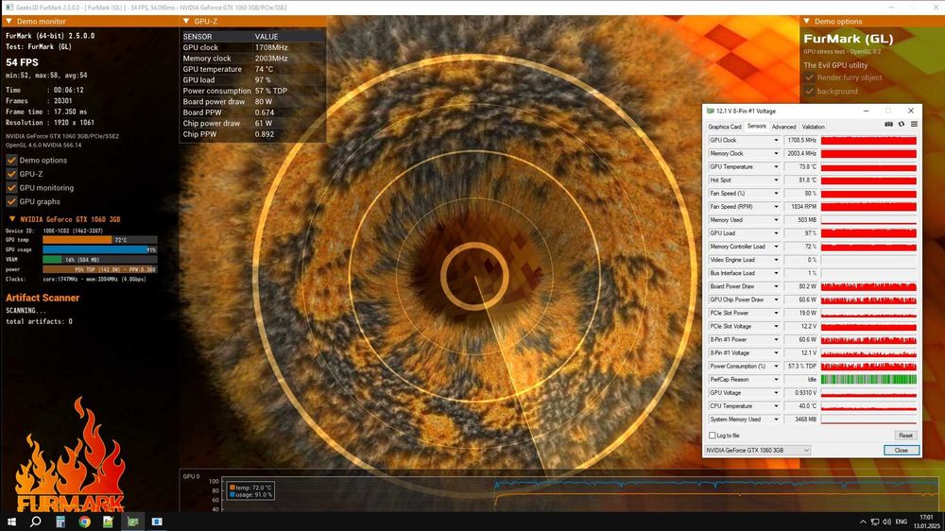Open the GPU Voltage sensor dropdown
945x531 pixels.
(776, 393)
